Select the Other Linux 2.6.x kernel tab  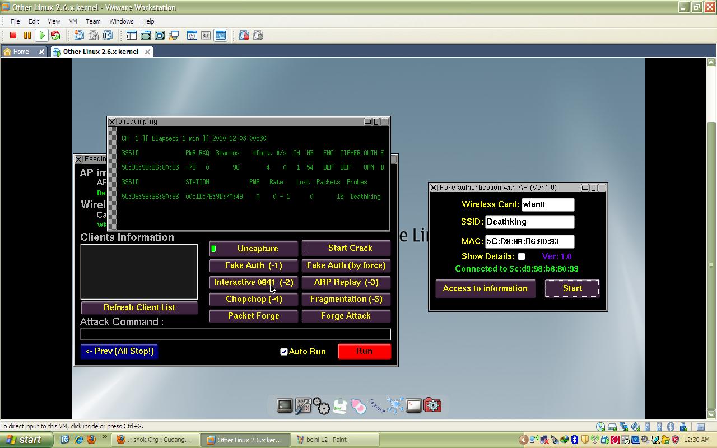click(101, 52)
